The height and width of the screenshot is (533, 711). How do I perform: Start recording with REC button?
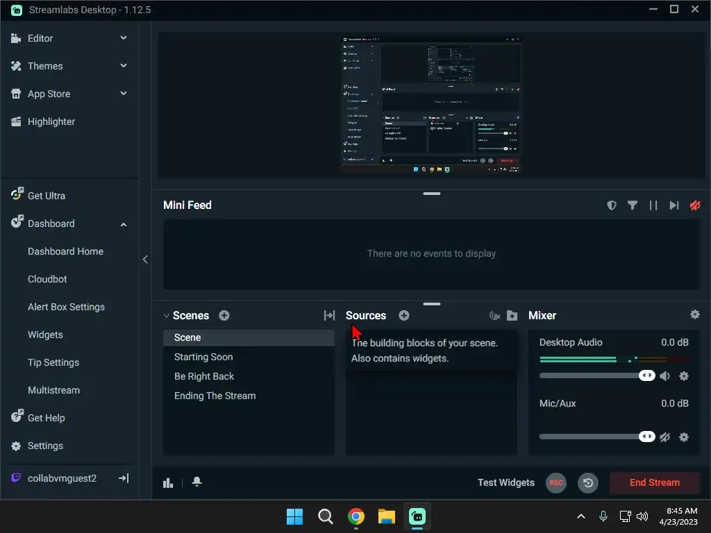[556, 483]
